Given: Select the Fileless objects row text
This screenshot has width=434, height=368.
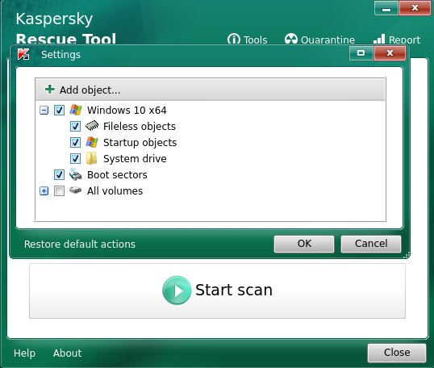Looking at the screenshot, I should tap(140, 126).
